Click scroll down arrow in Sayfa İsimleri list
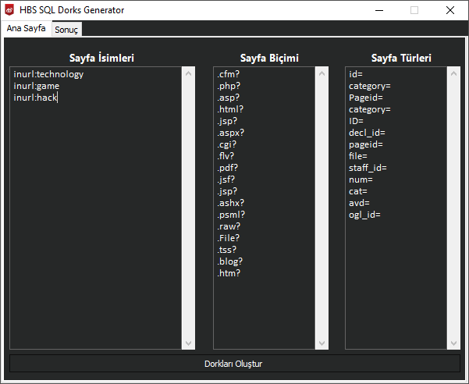Image resolution: width=469 pixels, height=384 pixels. (188, 343)
